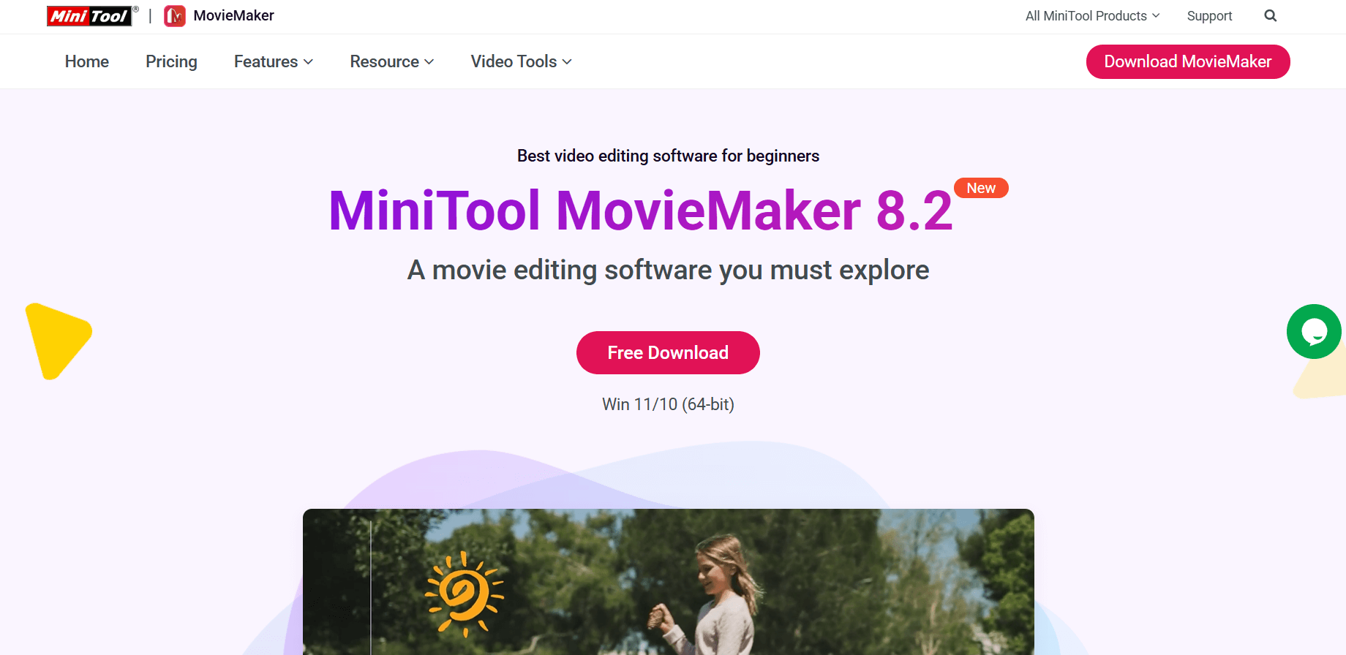Image resolution: width=1346 pixels, height=655 pixels.
Task: Click 'Best video editing software for beginners' text
Action: pos(668,156)
